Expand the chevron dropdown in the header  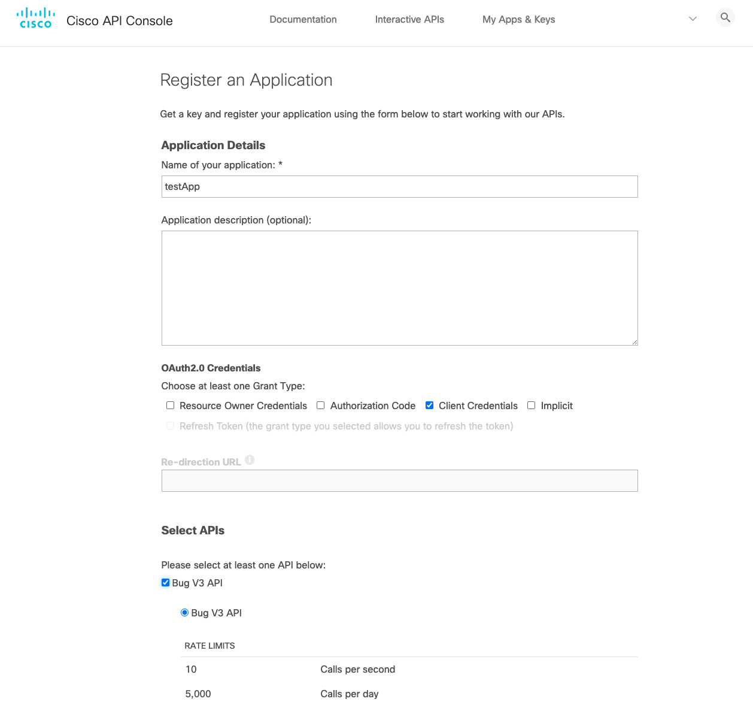click(693, 19)
